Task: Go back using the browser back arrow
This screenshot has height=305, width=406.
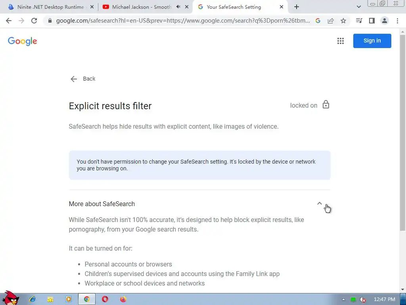Action: tap(9, 21)
